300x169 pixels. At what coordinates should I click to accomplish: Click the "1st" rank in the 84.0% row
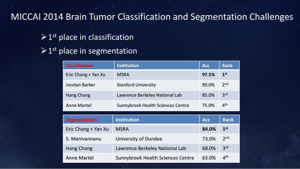(225, 129)
